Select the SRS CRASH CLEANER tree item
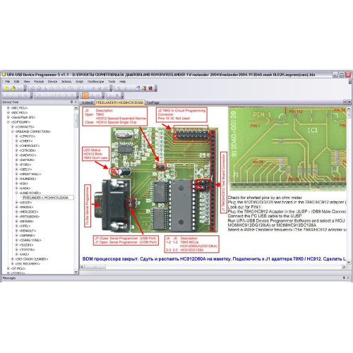This screenshot has height=353, width=353. click(x=32, y=259)
